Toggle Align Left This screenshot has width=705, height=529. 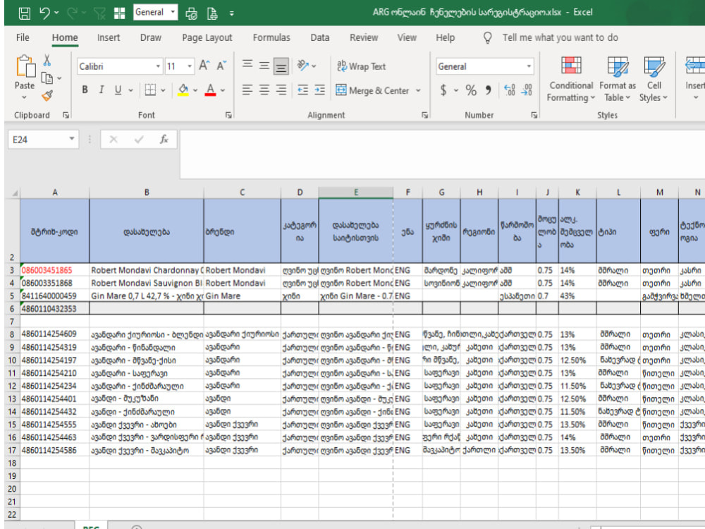pyautogui.click(x=247, y=90)
